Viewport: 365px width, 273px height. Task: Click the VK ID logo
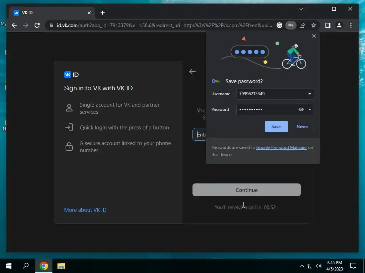pos(71,75)
